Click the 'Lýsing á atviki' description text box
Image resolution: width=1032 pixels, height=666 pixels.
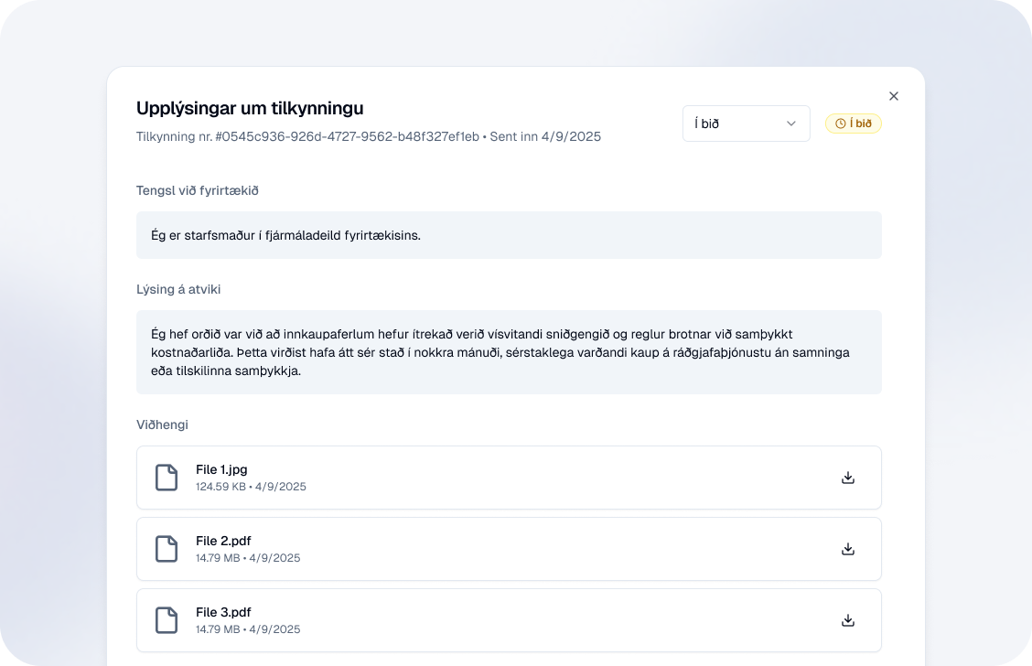(509, 352)
